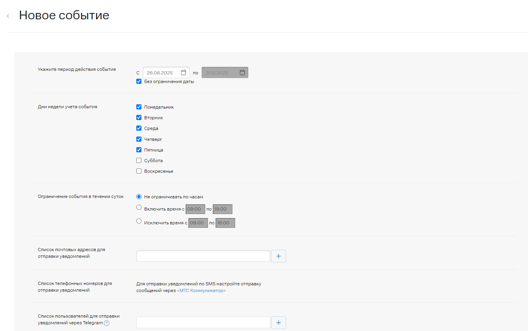Toggle the Пятница checkbox
This screenshot has height=331, width=528.
tap(139, 150)
